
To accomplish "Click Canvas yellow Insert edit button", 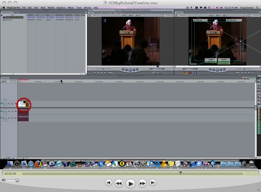I will pos(185,73).
